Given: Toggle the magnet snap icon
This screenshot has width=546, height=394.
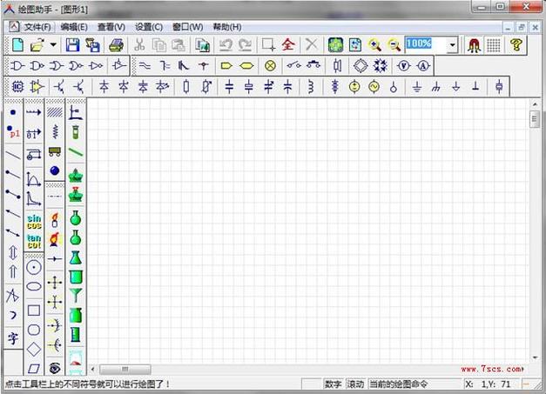Looking at the screenshot, I should click(x=474, y=45).
